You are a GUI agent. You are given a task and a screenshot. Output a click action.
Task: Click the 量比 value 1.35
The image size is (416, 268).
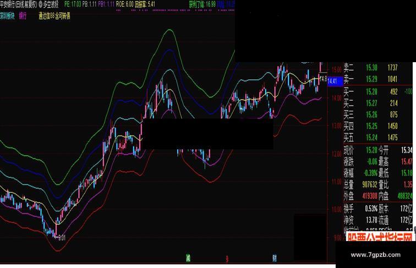tap(408, 184)
